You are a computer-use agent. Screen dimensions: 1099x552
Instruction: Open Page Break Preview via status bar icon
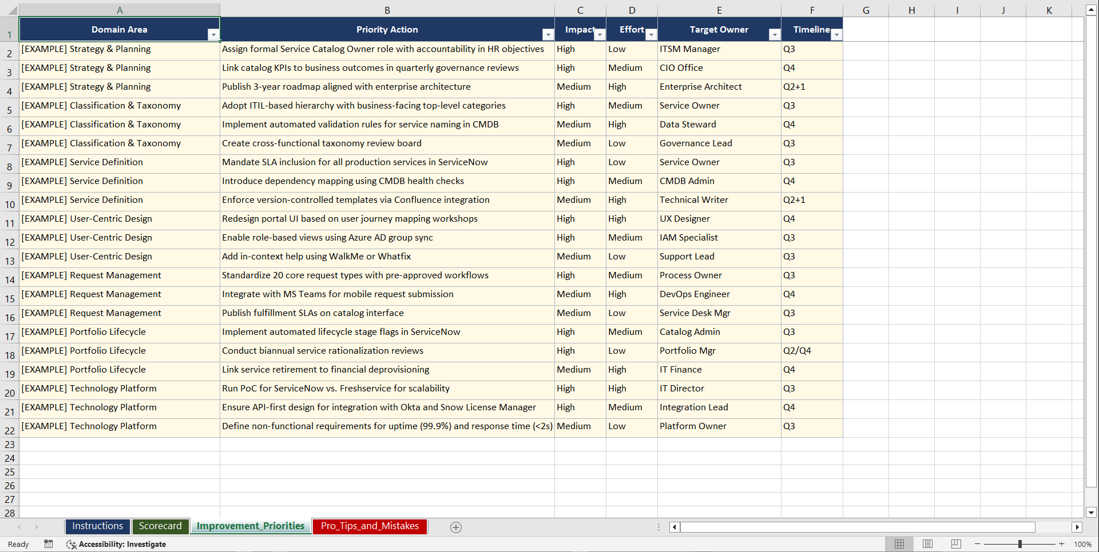[956, 544]
